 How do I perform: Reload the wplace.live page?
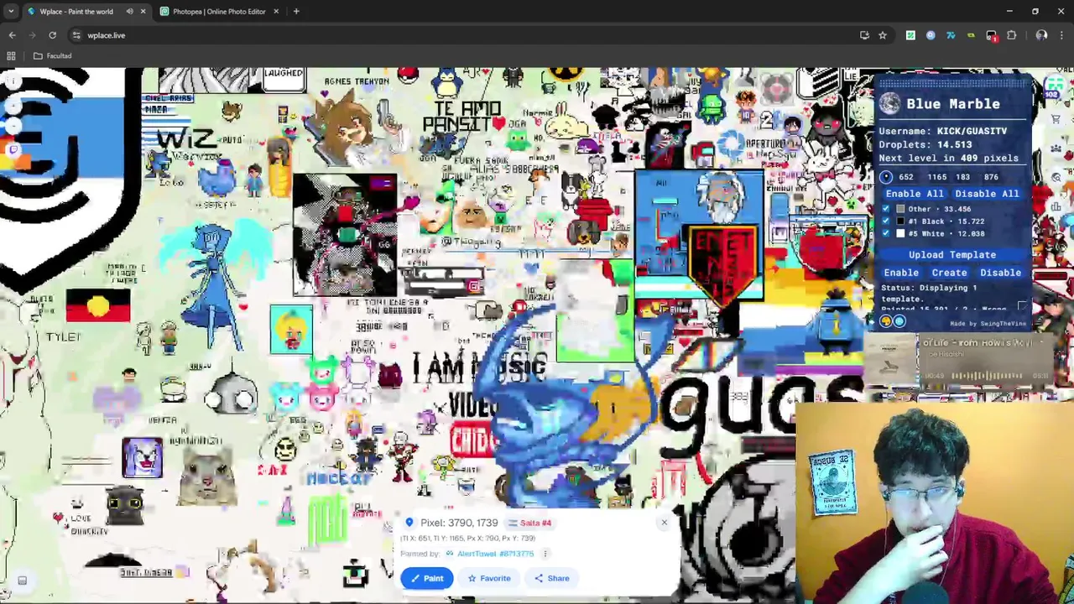point(52,35)
